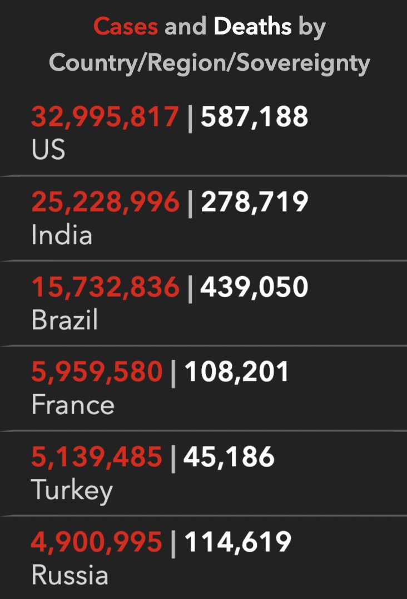
Task: Click US death count 587,188
Action: [x=254, y=117]
